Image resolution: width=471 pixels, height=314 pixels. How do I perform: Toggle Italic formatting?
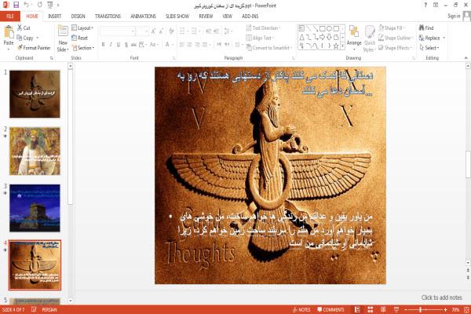click(x=111, y=45)
